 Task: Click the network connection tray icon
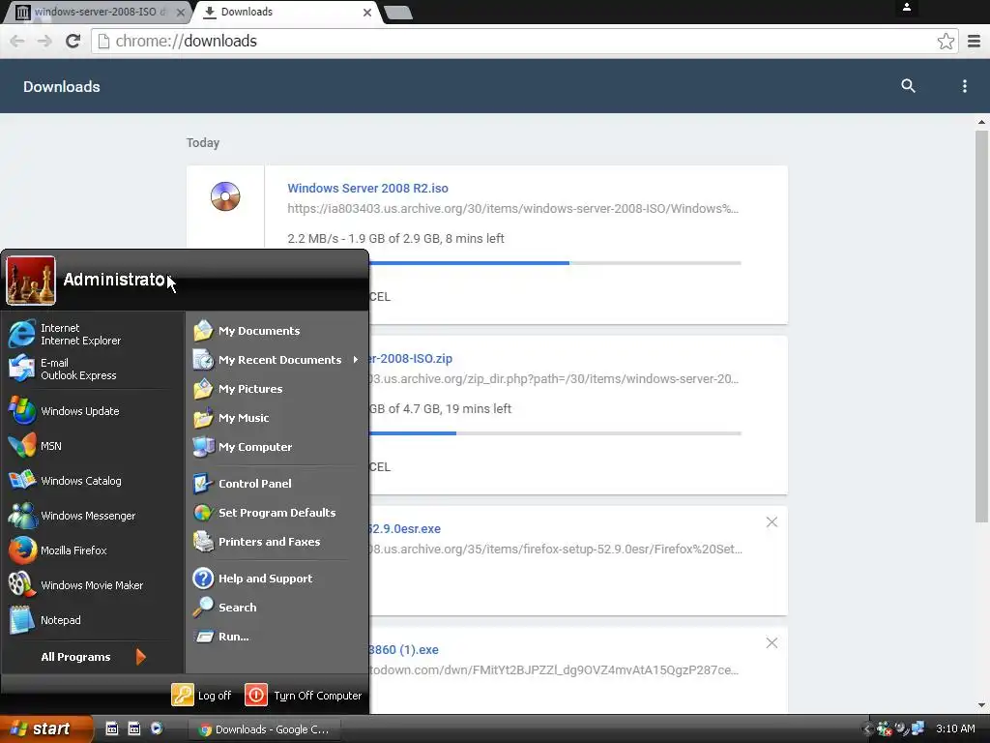click(x=918, y=728)
